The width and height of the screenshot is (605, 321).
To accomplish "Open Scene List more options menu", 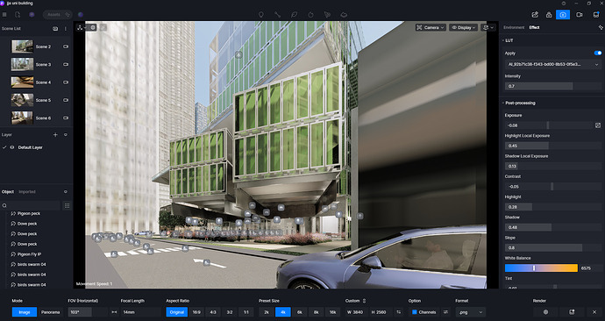I will 65,29.
